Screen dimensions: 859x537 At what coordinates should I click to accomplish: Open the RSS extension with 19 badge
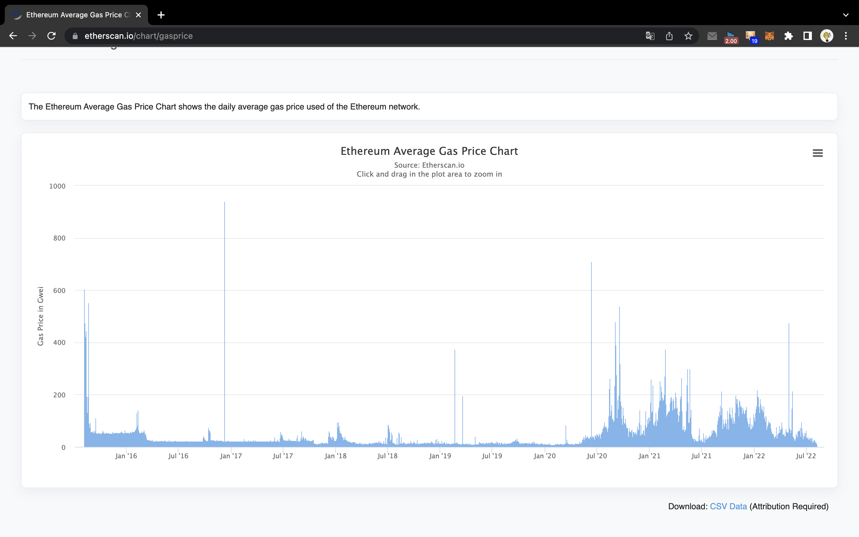tap(751, 37)
